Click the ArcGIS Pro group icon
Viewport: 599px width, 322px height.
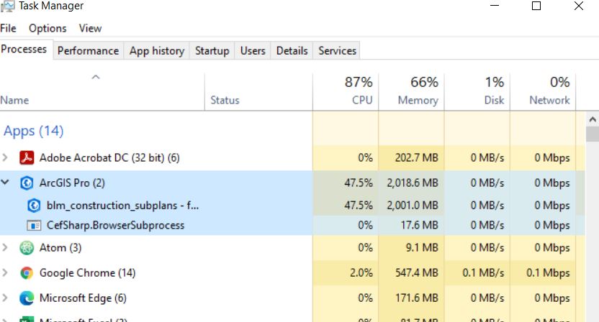(x=27, y=183)
